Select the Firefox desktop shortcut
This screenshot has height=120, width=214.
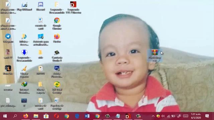[57, 38]
